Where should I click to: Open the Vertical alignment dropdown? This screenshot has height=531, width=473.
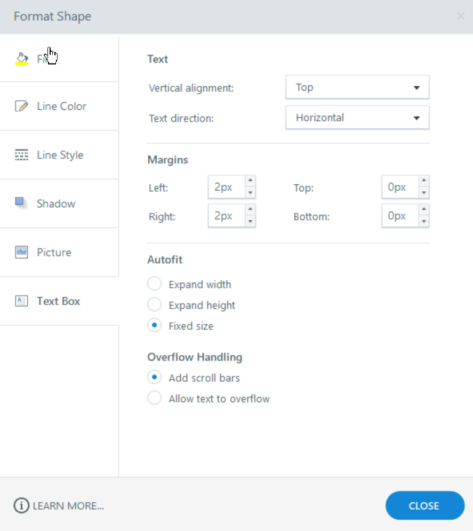357,87
